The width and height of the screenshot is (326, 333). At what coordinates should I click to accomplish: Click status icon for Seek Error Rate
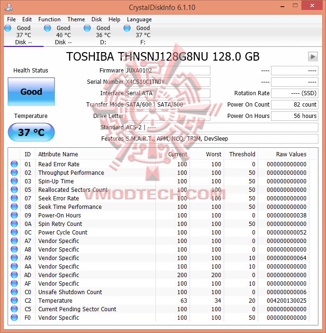14,198
